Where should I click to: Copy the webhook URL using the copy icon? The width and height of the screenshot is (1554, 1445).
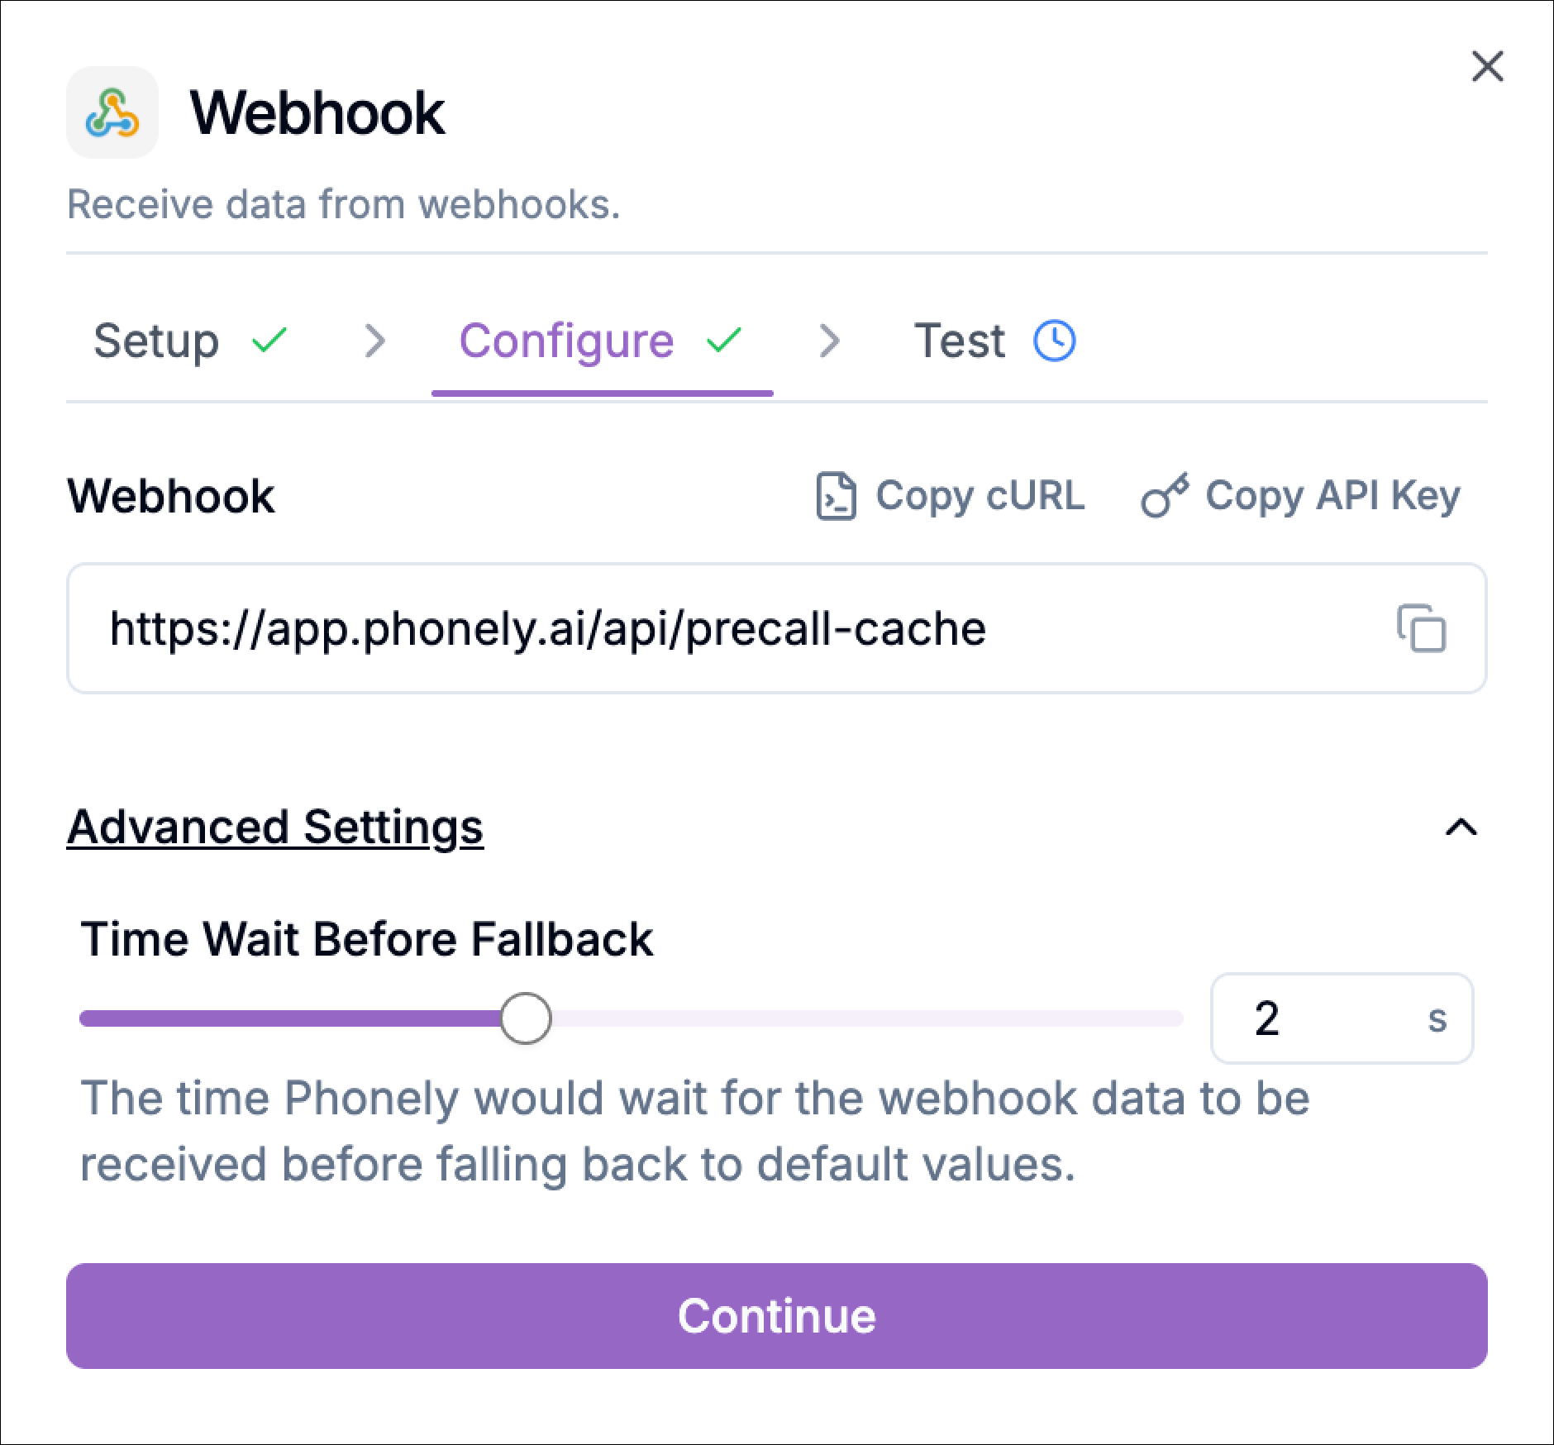point(1423,629)
